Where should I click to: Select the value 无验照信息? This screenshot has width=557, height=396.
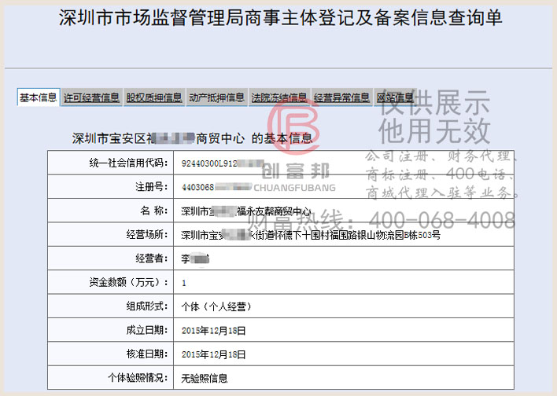tap(205, 378)
